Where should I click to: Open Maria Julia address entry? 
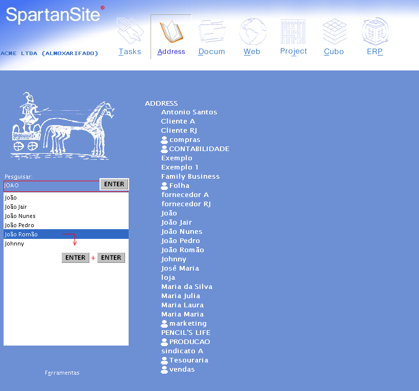point(181,296)
